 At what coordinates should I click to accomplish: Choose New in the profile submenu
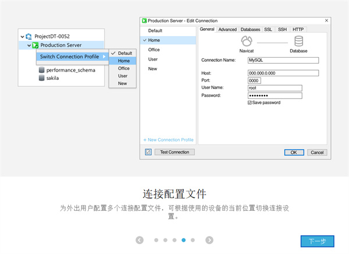click(123, 83)
